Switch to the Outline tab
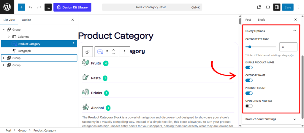The width and height of the screenshot is (304, 133). (26, 20)
